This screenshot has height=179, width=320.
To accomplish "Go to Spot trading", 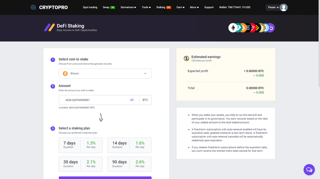I will pos(90,7).
